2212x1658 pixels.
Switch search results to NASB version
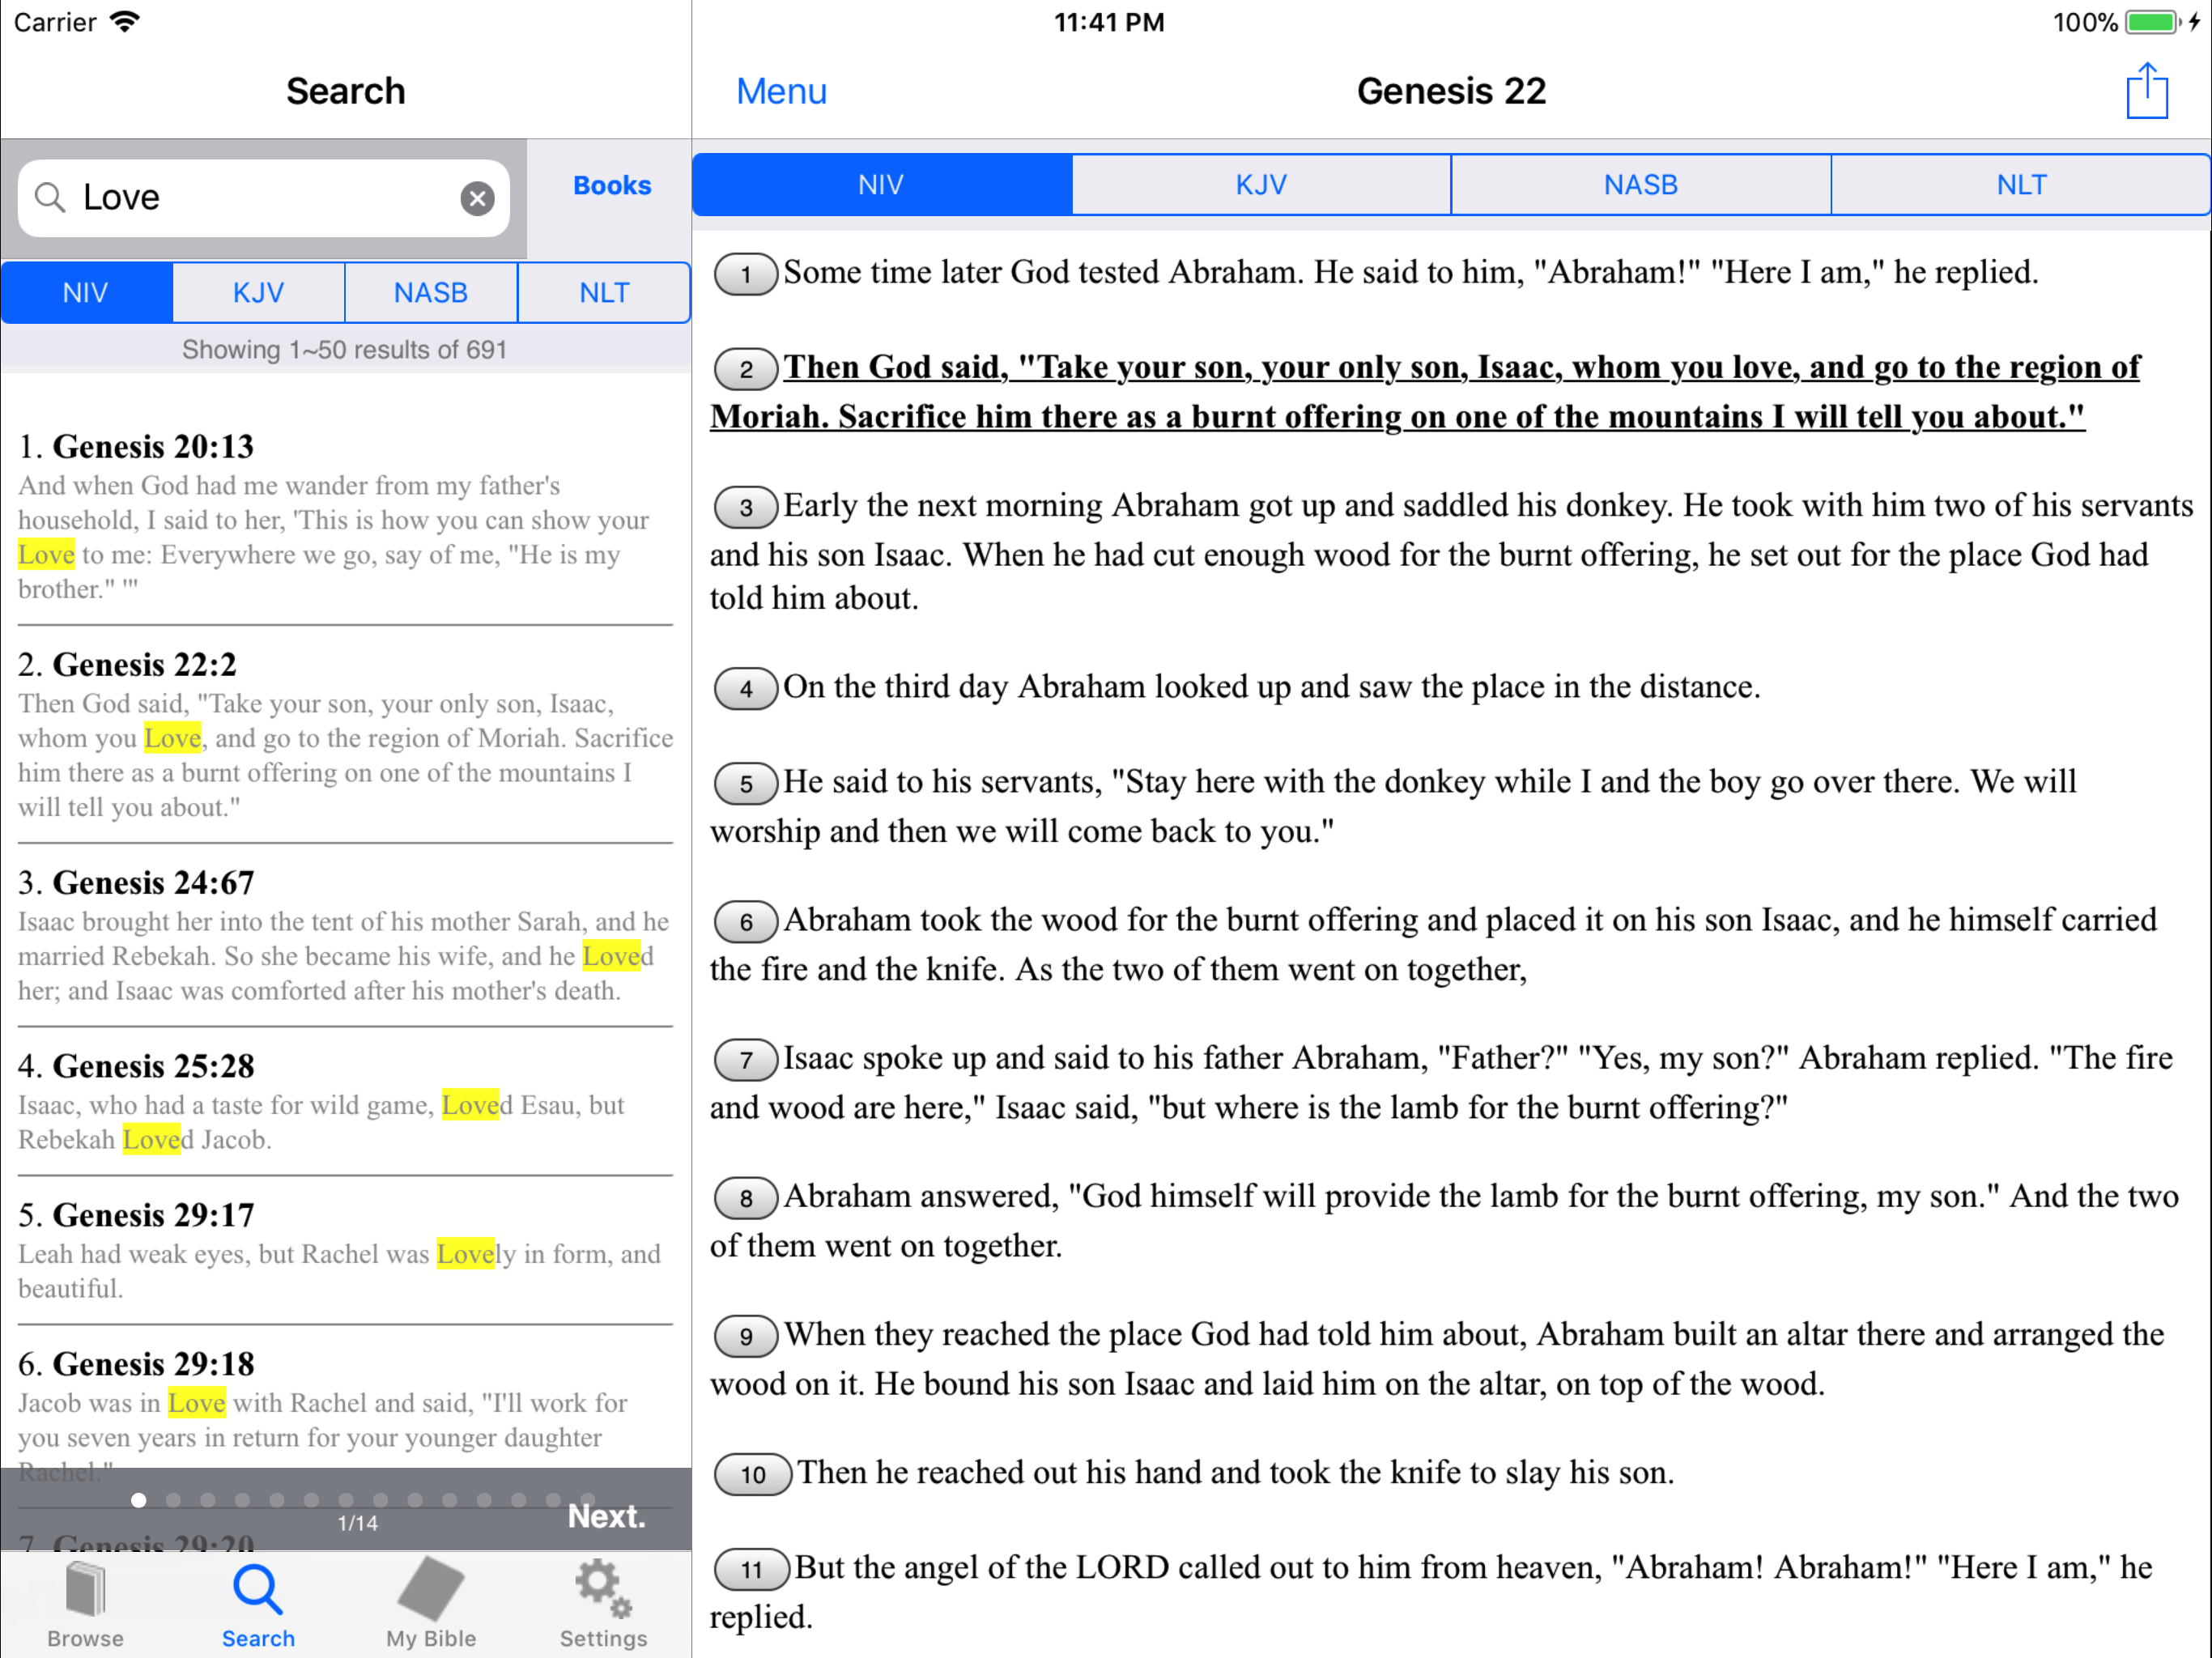(x=431, y=293)
